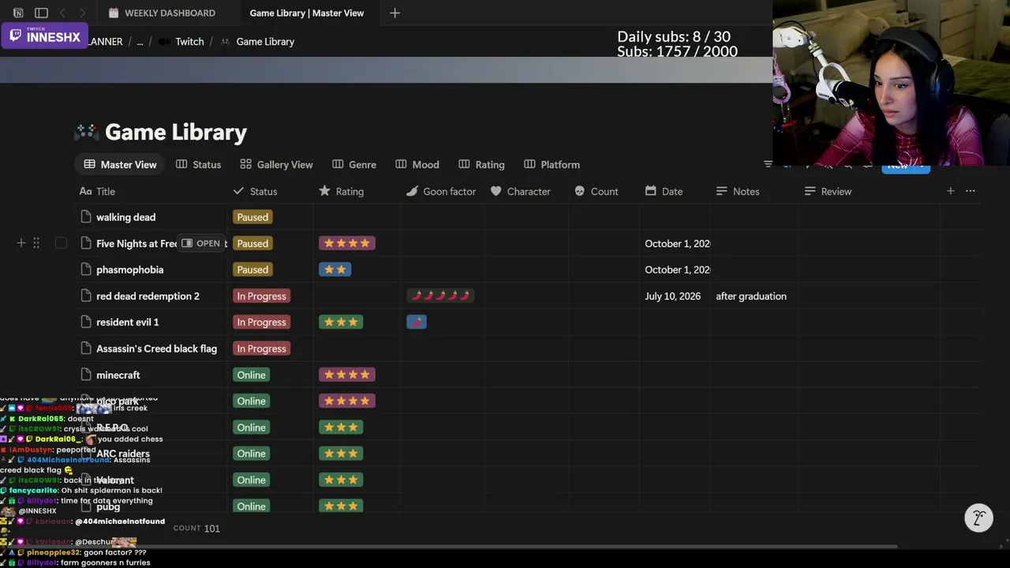This screenshot has width=1010, height=568.
Task: Select the minecraft title
Action: [118, 375]
